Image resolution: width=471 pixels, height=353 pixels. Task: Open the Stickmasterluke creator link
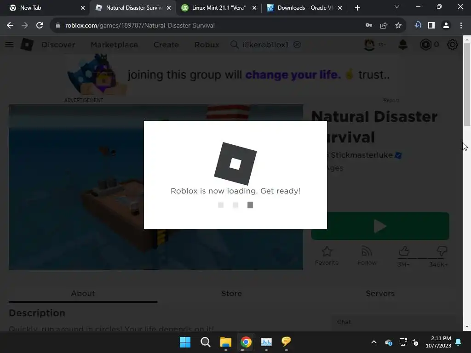tap(362, 155)
